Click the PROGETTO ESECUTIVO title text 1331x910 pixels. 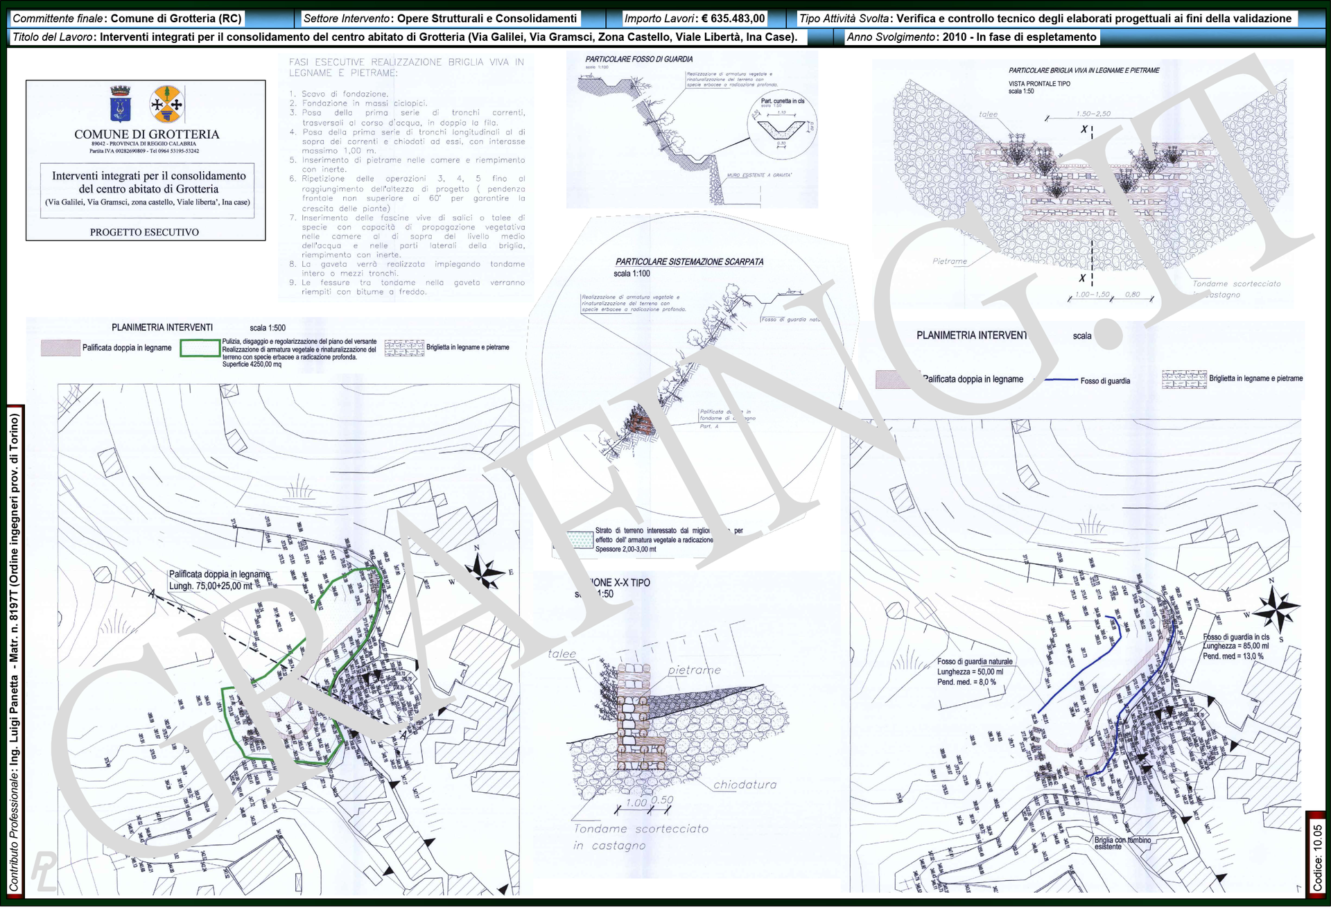(x=144, y=232)
